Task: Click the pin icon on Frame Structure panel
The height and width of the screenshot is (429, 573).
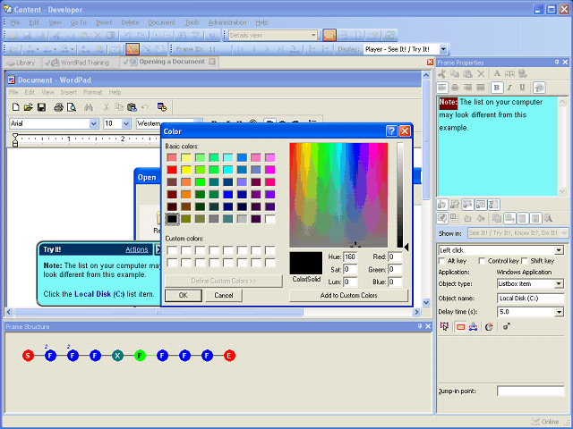Action: [x=420, y=326]
